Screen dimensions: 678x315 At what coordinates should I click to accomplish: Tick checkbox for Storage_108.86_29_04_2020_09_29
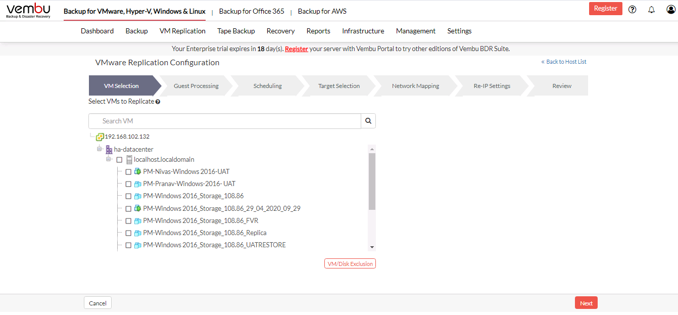[128, 208]
